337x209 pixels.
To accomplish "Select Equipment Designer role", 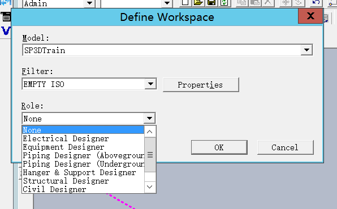I will point(83,147).
